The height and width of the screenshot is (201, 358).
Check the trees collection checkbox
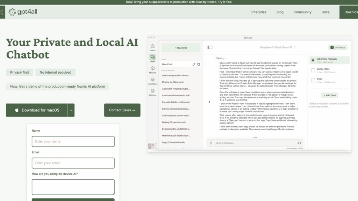point(313,81)
